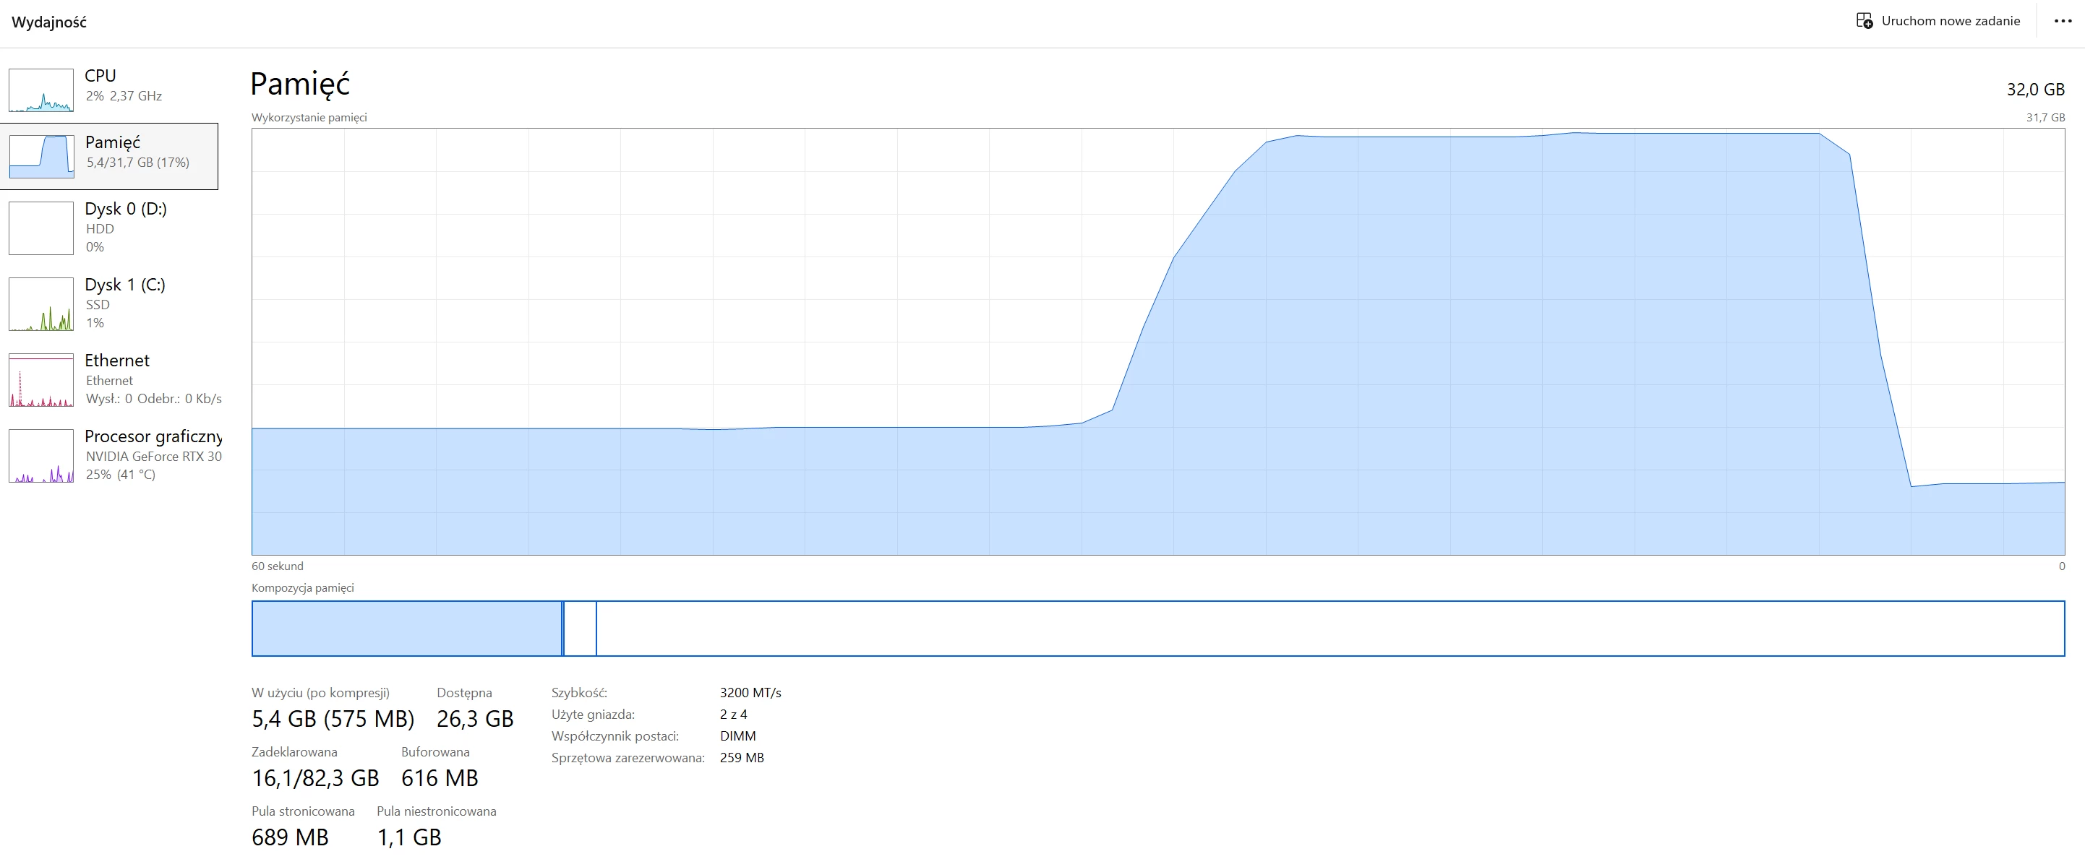The image size is (2085, 867).
Task: Click the small standby segment in composition bar
Action: tap(580, 629)
